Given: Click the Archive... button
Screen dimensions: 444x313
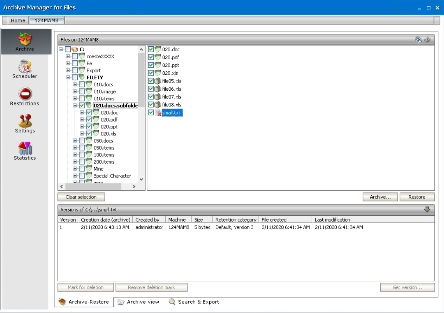Looking at the screenshot, I should 380,197.
